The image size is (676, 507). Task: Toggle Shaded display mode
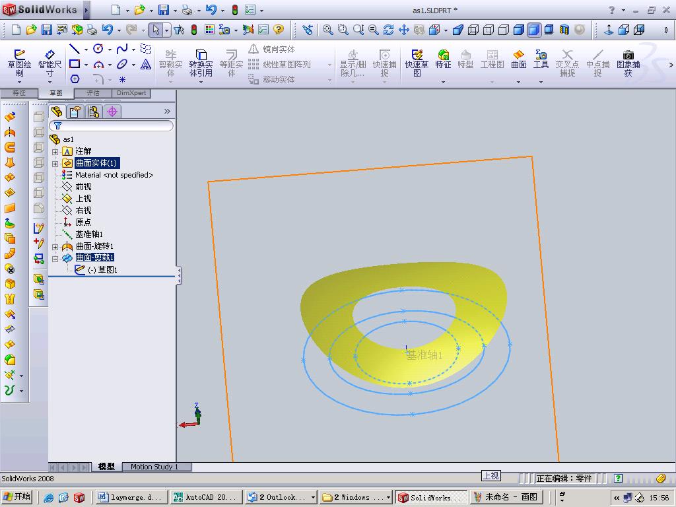[534, 29]
